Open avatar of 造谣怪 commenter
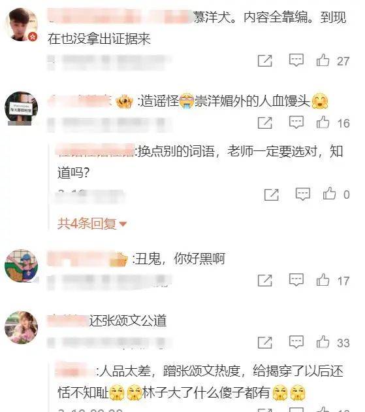 click(22, 109)
